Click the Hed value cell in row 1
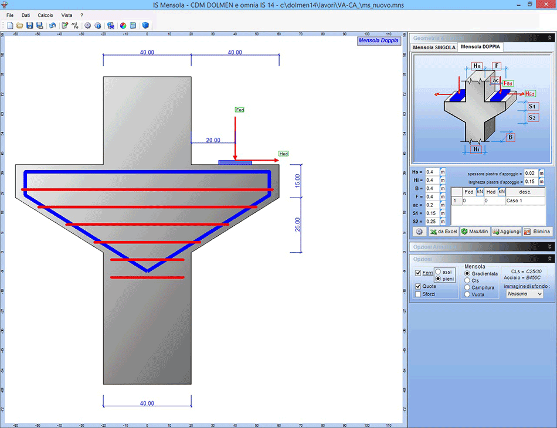The height and width of the screenshot is (428, 557). coord(494,201)
